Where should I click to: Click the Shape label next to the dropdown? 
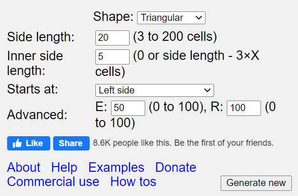pos(113,17)
